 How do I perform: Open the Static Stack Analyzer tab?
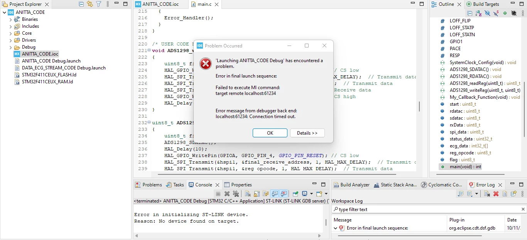(x=395, y=185)
